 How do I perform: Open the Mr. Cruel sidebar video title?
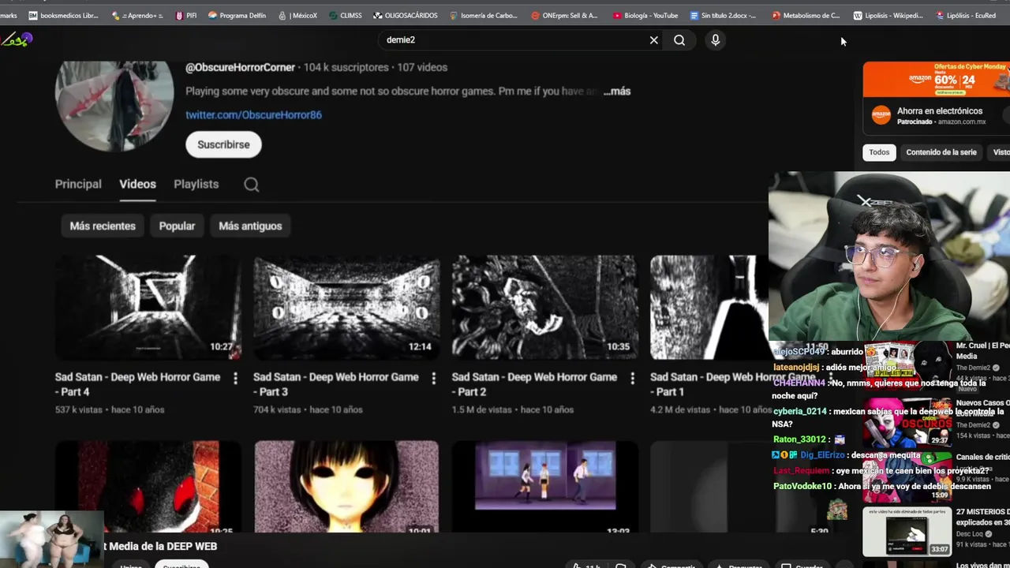point(982,350)
